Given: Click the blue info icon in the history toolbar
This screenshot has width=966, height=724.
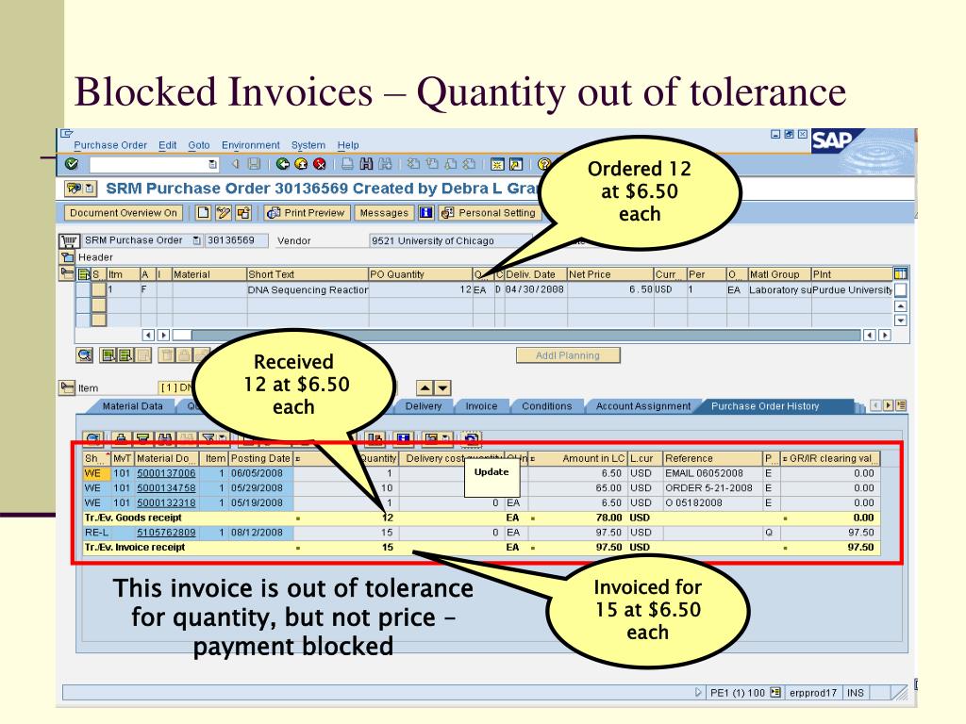Looking at the screenshot, I should coord(404,439).
